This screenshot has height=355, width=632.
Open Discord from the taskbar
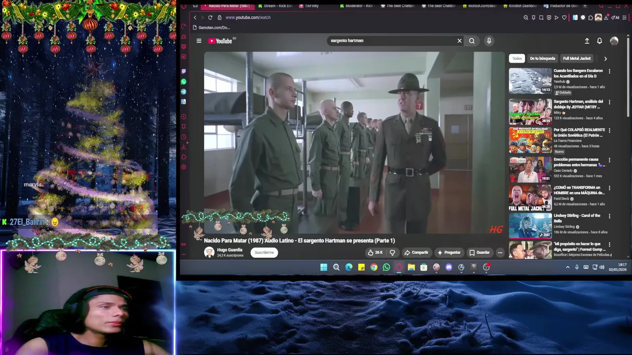449,267
